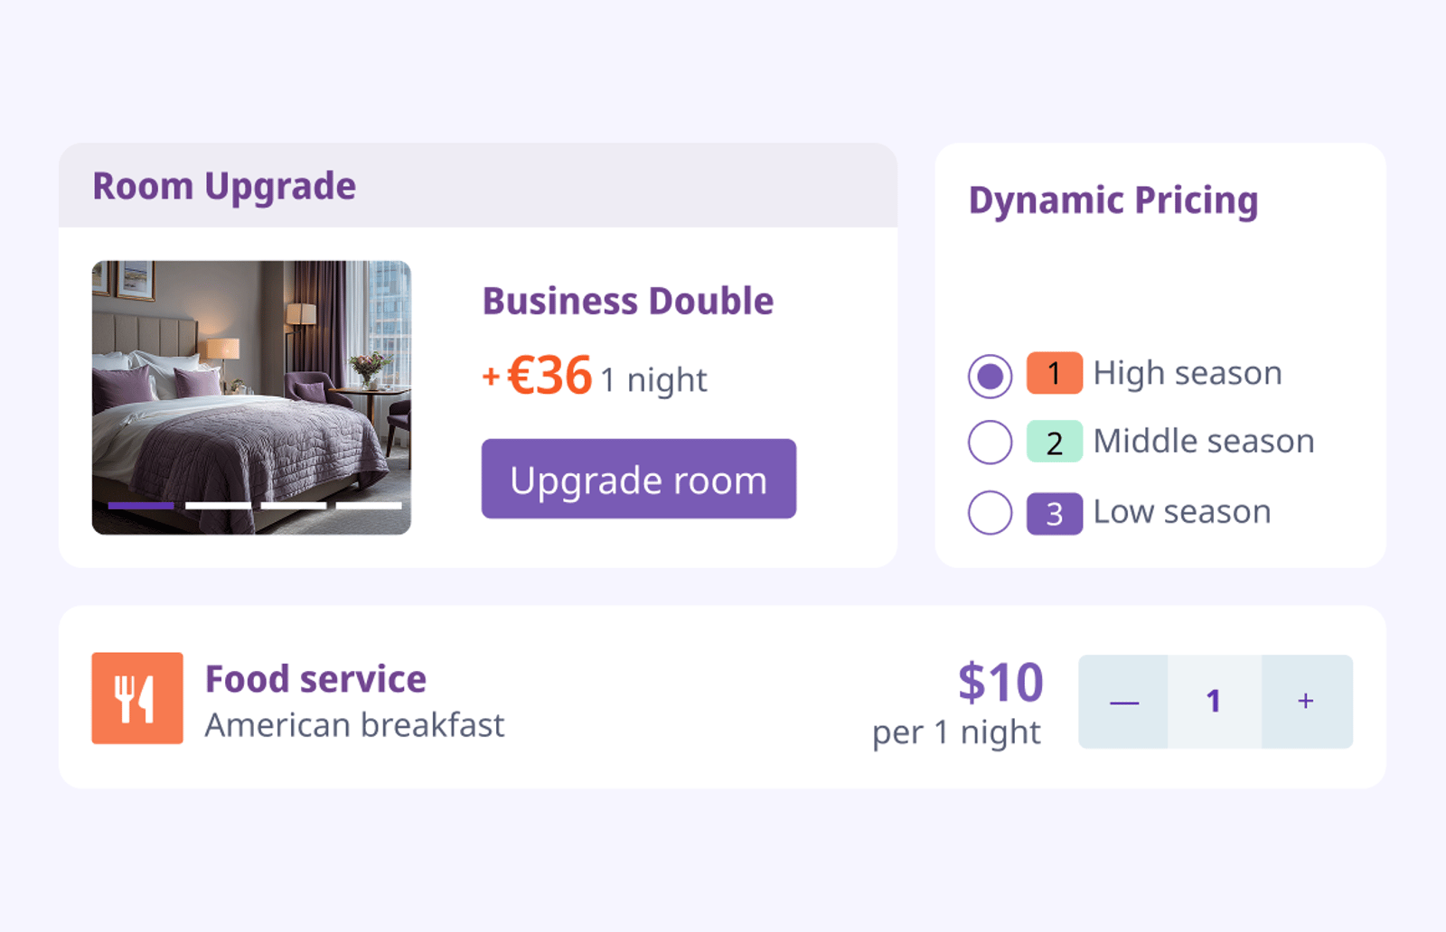Click the Room Upgrade header
The image size is (1446, 932).
click(x=224, y=187)
